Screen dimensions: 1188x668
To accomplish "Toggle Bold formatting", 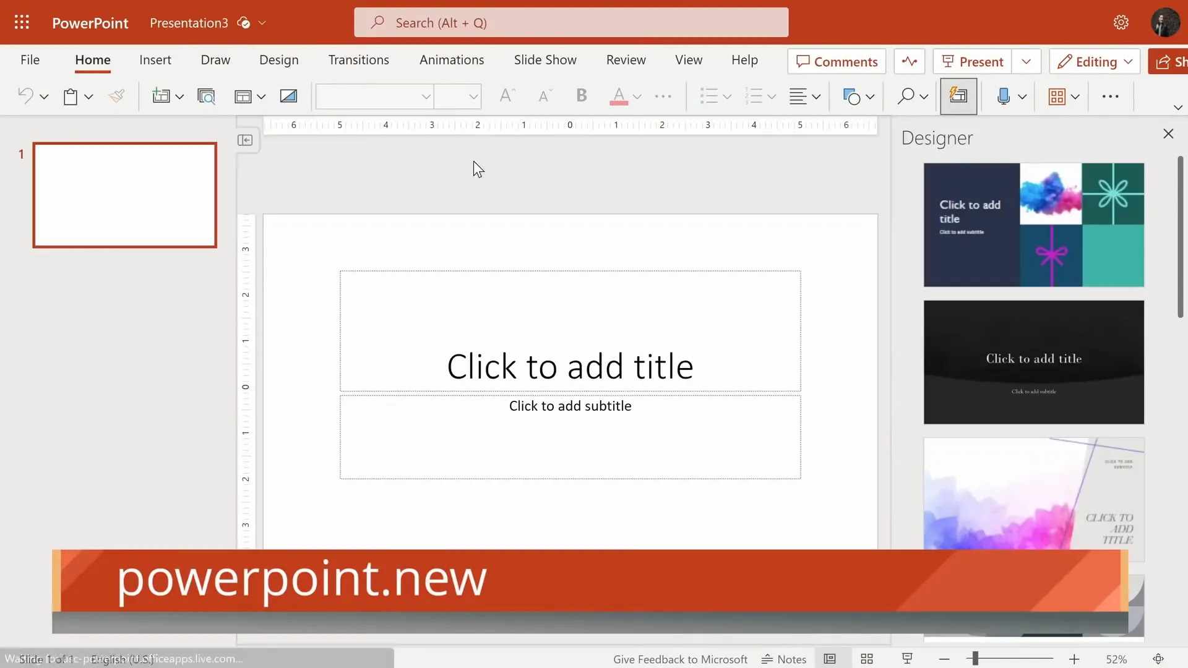I will coord(581,95).
